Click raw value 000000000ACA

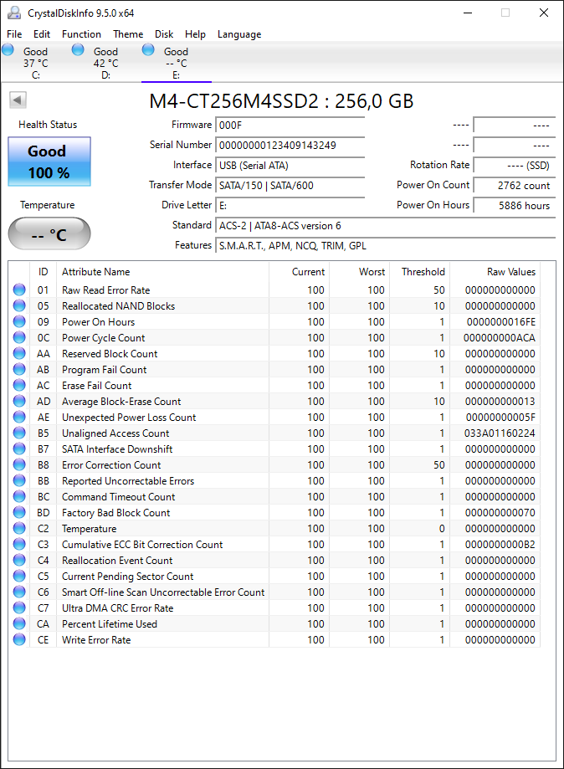click(500, 338)
